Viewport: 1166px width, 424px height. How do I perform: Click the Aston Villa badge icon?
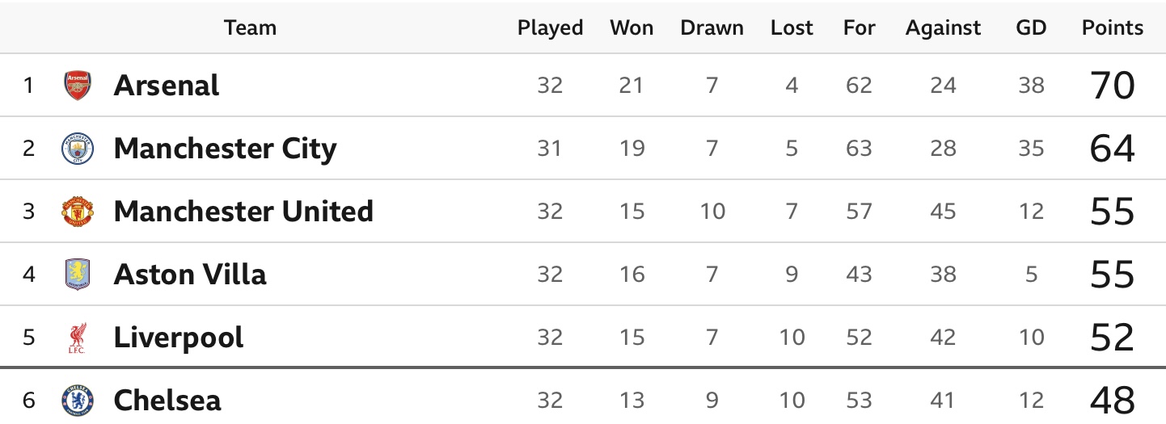coord(78,275)
